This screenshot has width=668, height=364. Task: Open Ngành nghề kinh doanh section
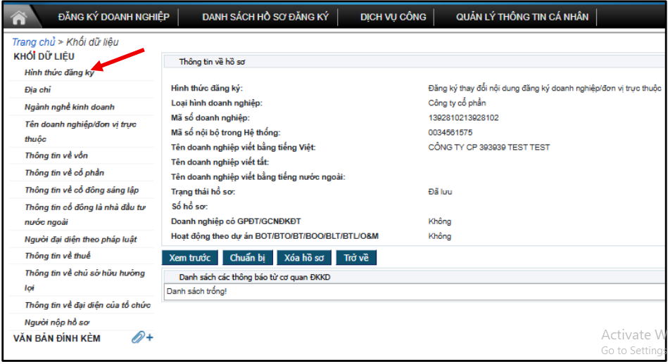70,107
